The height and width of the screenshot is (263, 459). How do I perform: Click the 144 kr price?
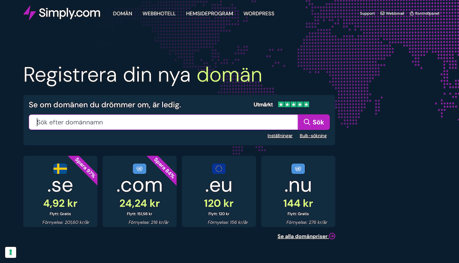[x=298, y=203]
